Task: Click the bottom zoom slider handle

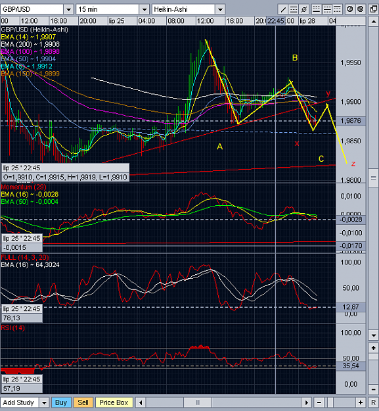Action: pos(331,402)
